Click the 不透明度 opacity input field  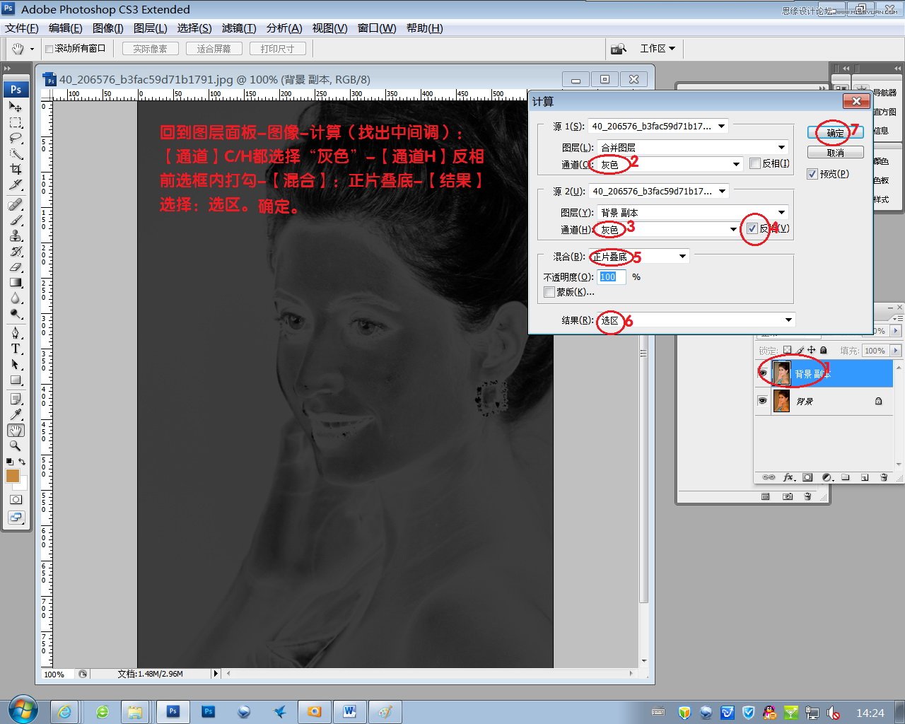pos(611,276)
